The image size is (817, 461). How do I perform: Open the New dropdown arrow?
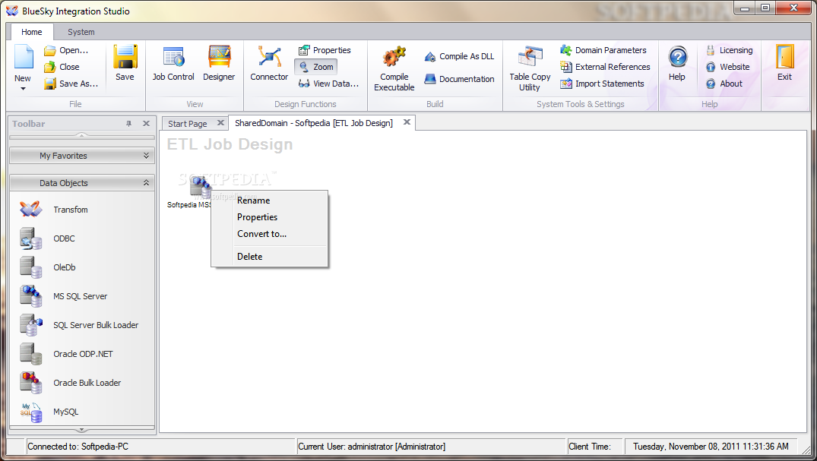[23, 89]
